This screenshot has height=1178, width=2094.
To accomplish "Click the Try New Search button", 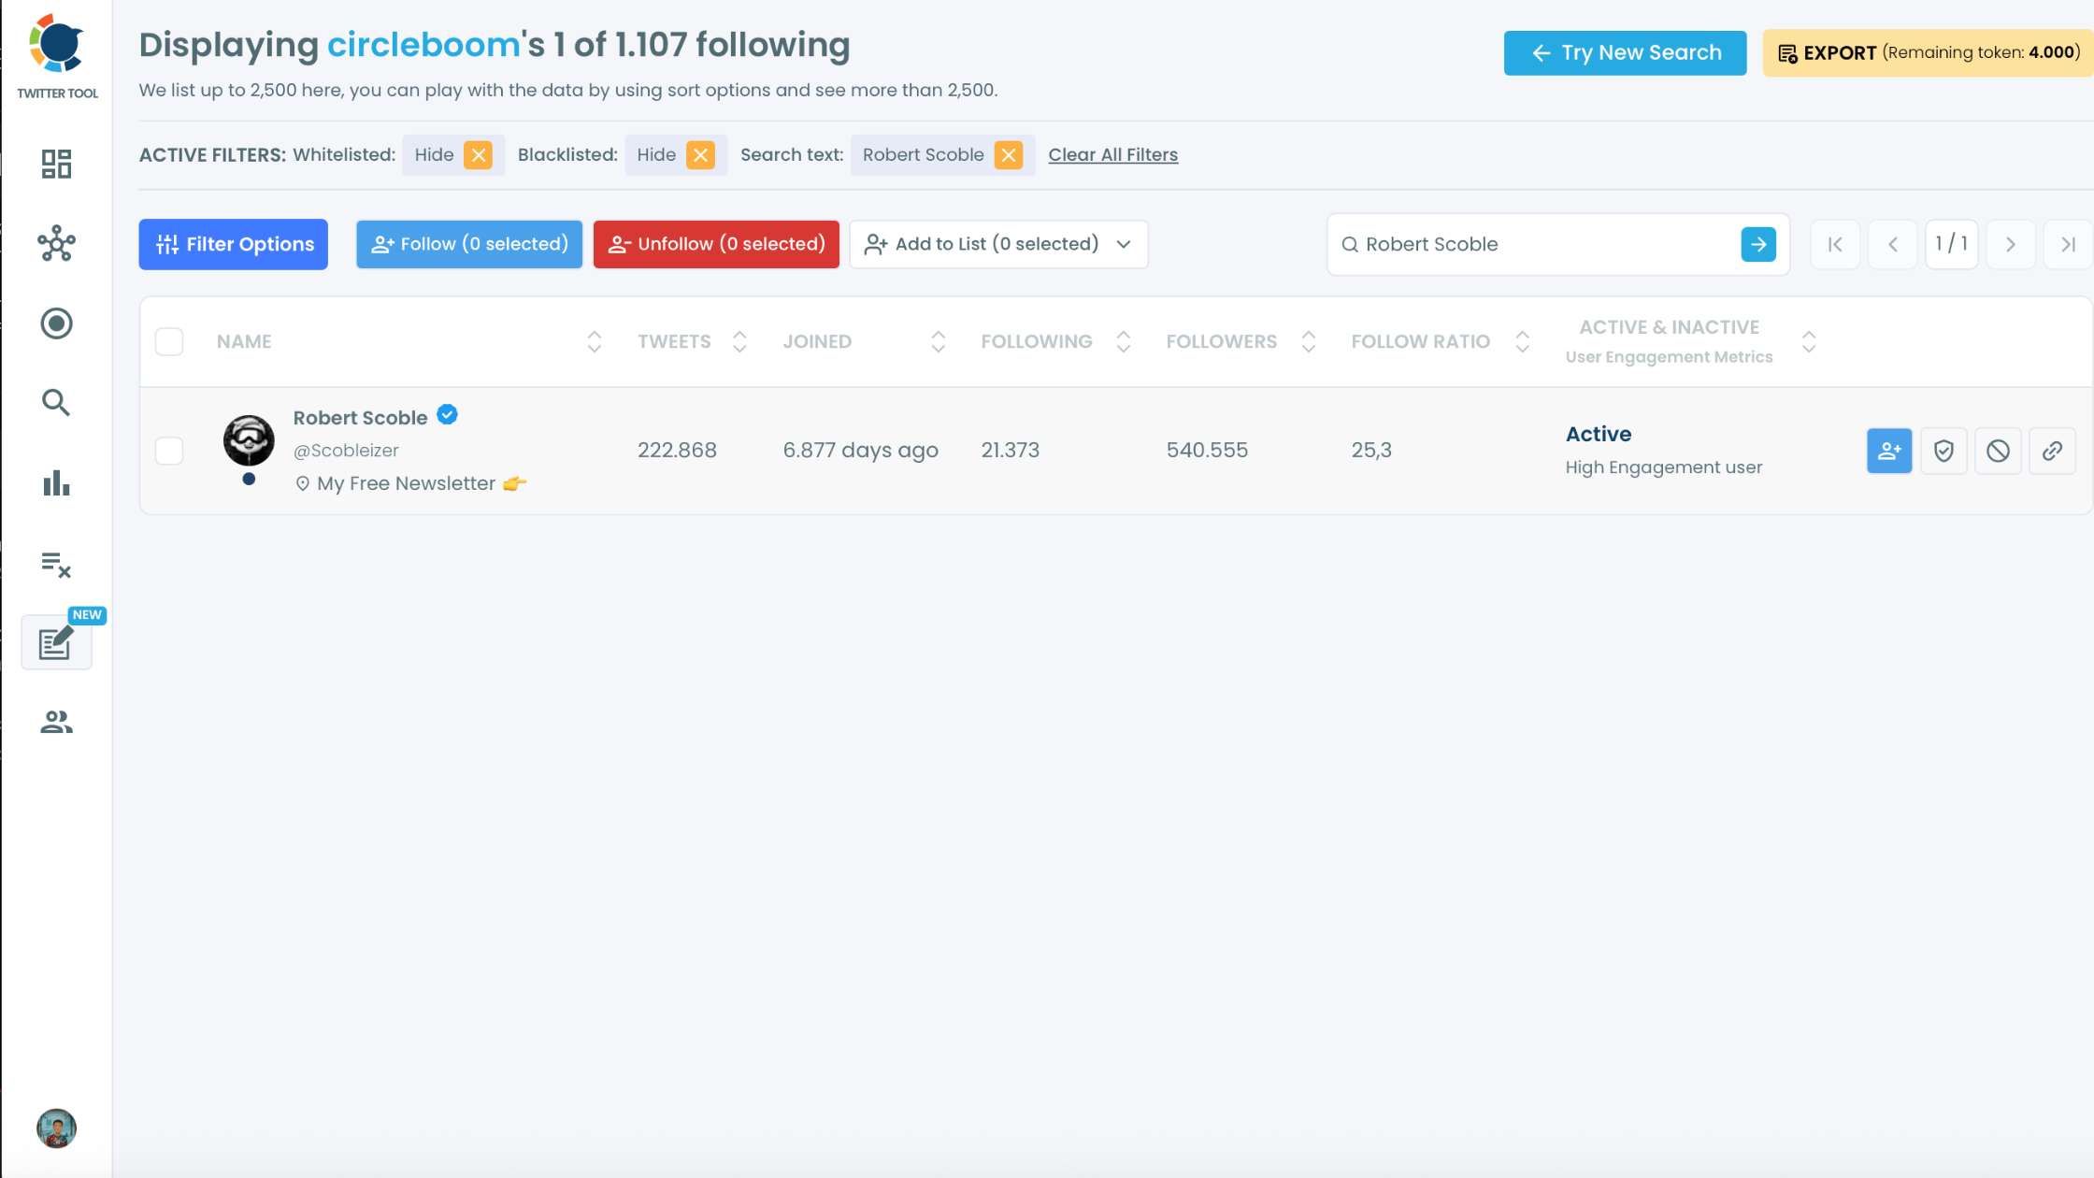I will (x=1625, y=53).
